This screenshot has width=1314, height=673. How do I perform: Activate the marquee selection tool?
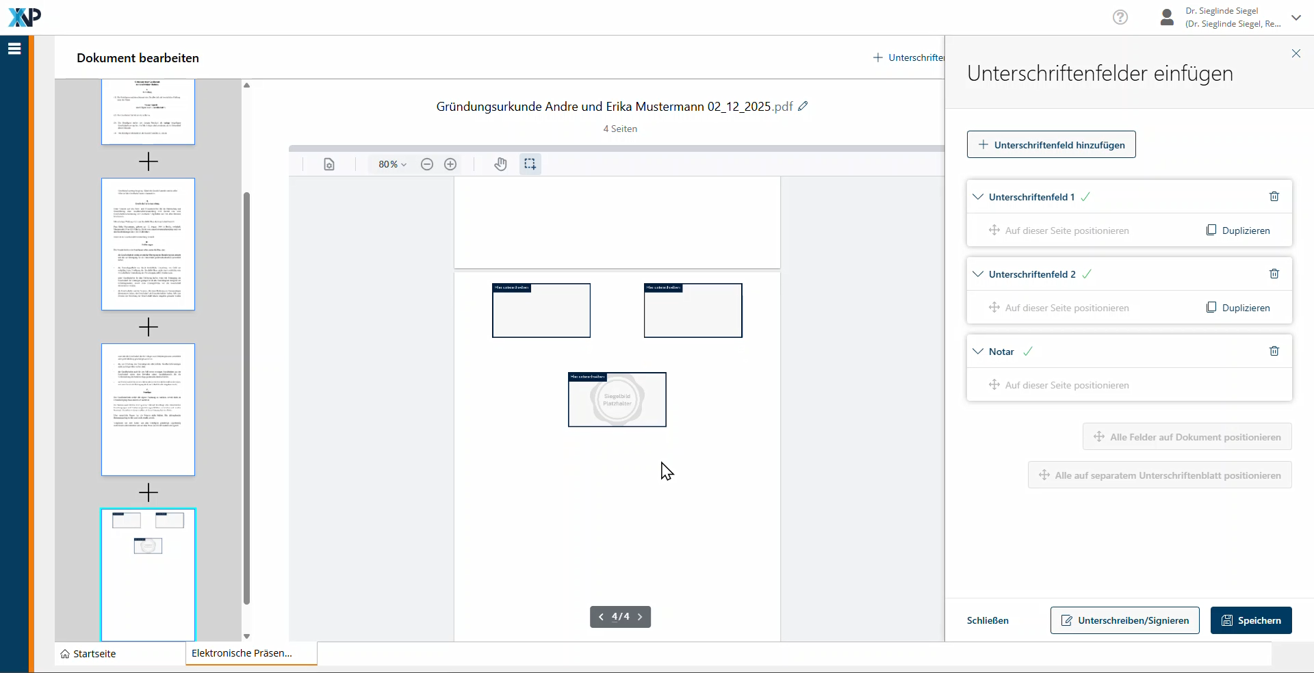(x=530, y=164)
